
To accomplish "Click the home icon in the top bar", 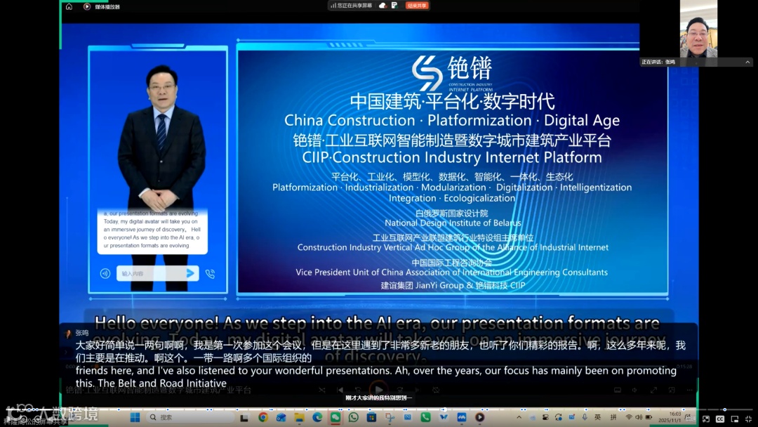I will (69, 7).
